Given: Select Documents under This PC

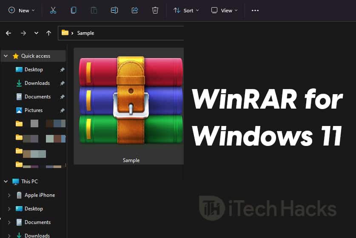Looking at the screenshot, I should (x=37, y=222).
